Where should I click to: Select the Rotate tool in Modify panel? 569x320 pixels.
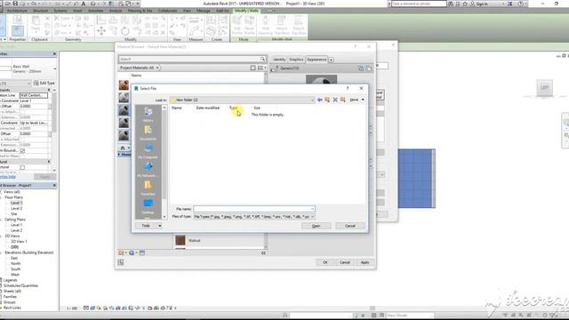click(x=125, y=31)
